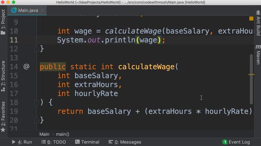
Task: Collapse code fold at line 18
Action: pyautogui.click(x=37, y=103)
